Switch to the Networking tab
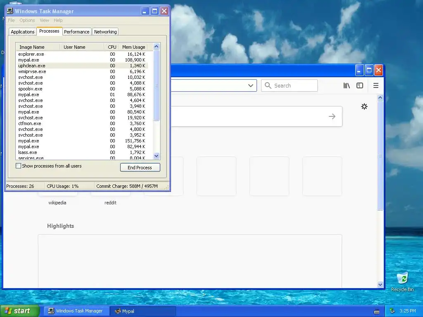This screenshot has height=317, width=423. click(x=105, y=31)
